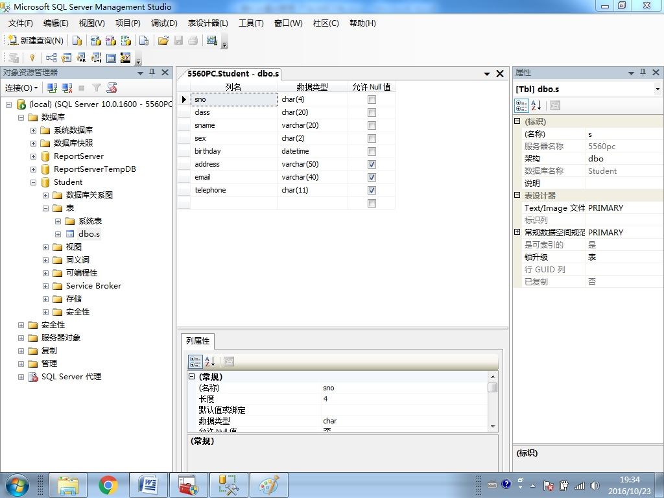Open the 视图(V) menu

pos(92,23)
